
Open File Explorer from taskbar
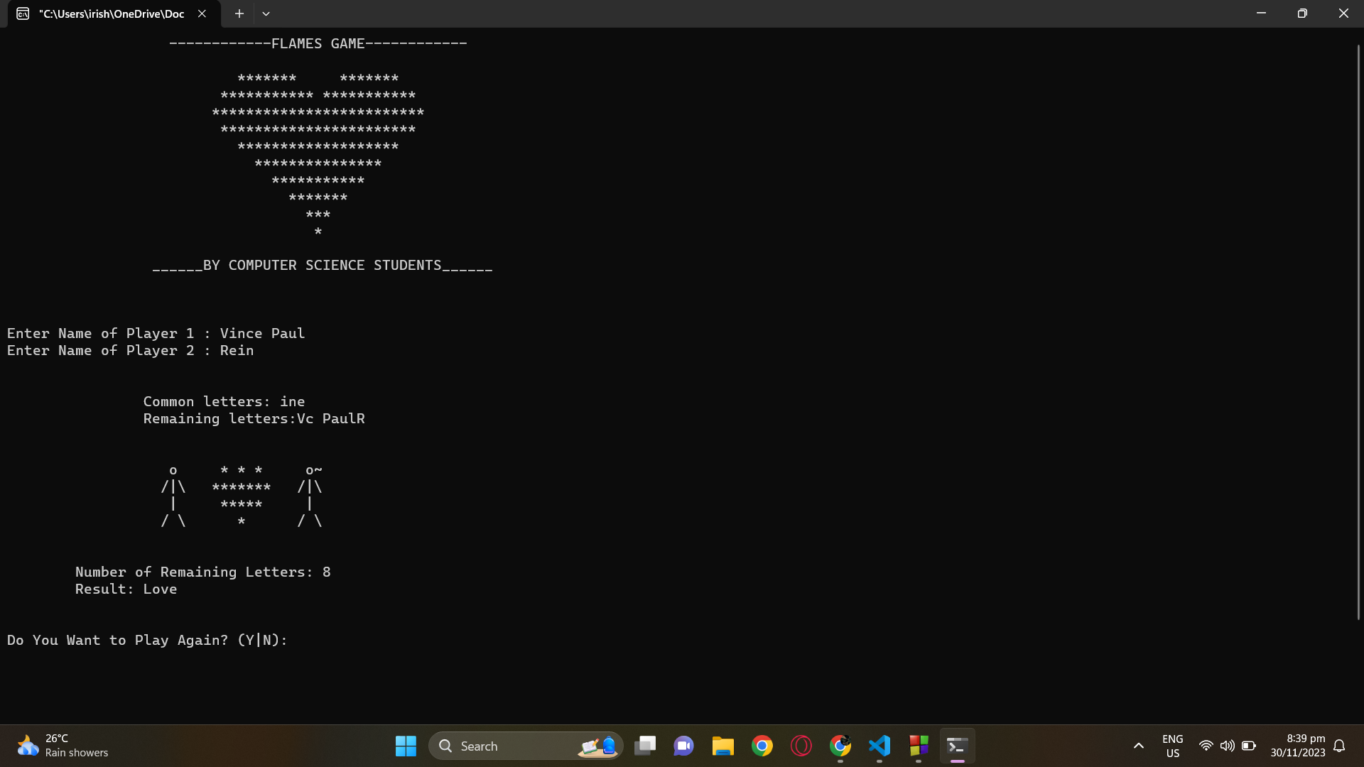coord(722,746)
